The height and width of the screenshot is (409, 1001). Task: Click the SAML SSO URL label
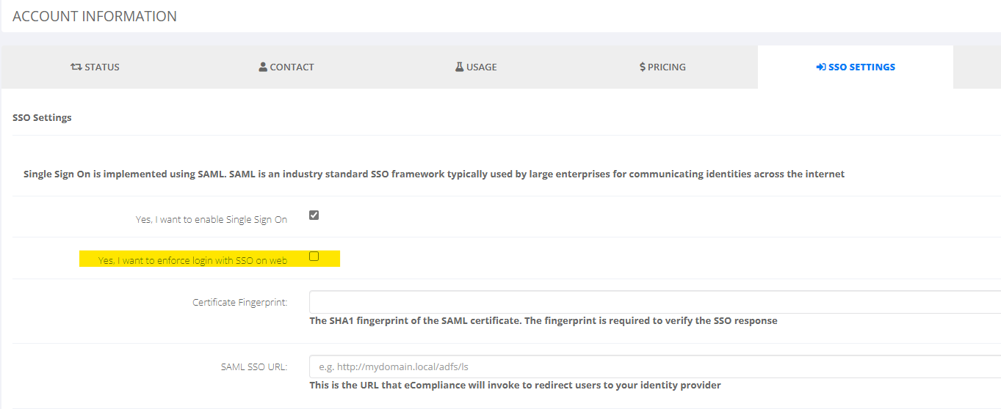click(254, 366)
